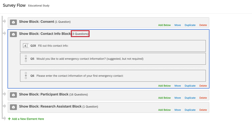Click the 3 Questions count label

click(80, 34)
